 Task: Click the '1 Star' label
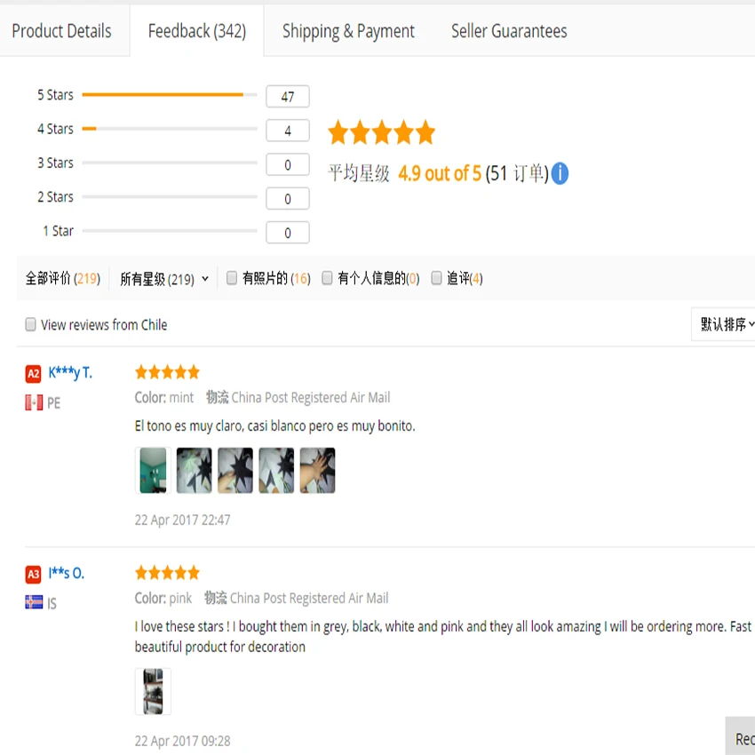58,231
